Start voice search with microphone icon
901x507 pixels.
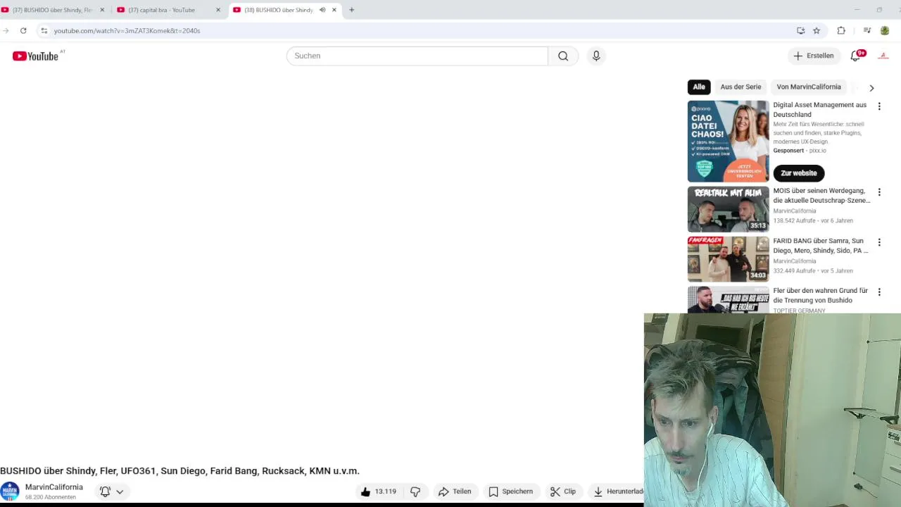(596, 56)
